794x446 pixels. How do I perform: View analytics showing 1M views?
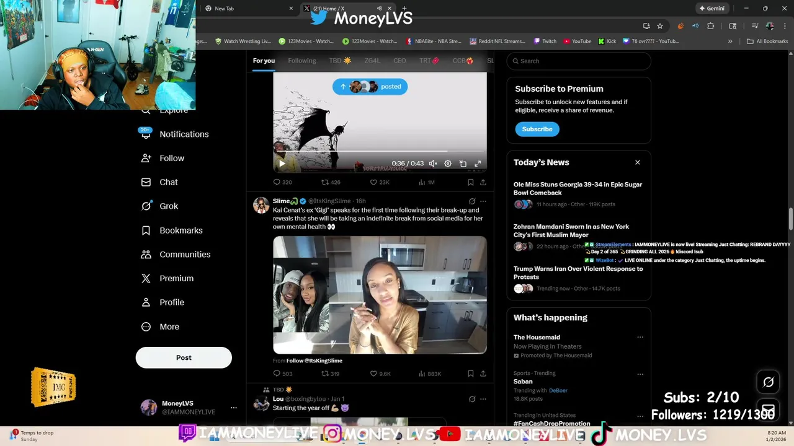tap(427, 182)
